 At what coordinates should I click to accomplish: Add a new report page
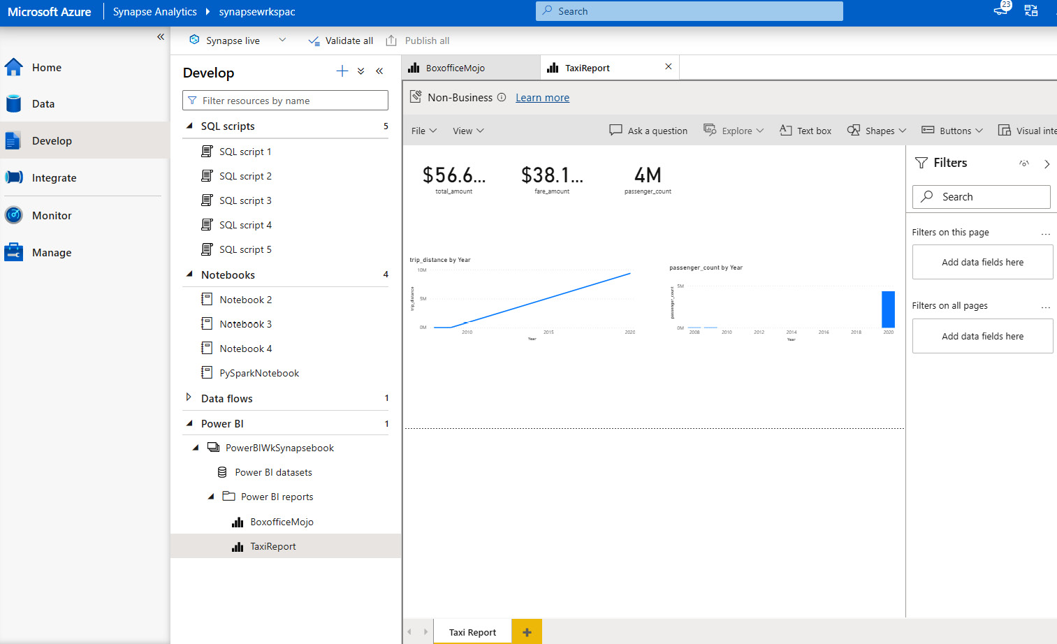click(527, 632)
